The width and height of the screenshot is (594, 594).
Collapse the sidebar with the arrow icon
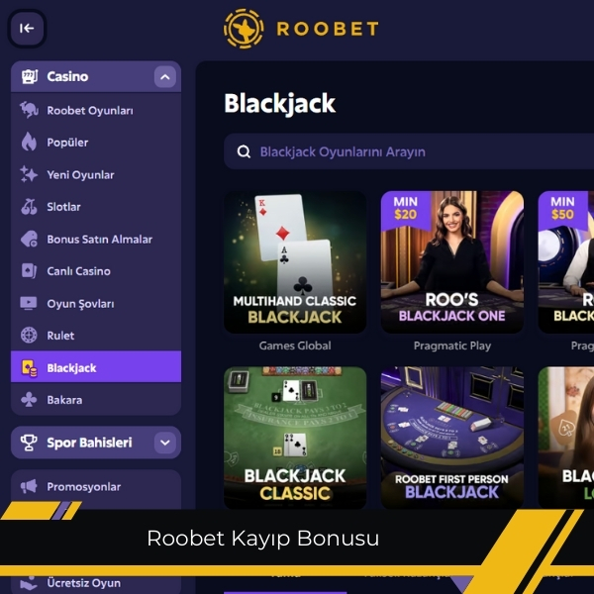pyautogui.click(x=27, y=29)
